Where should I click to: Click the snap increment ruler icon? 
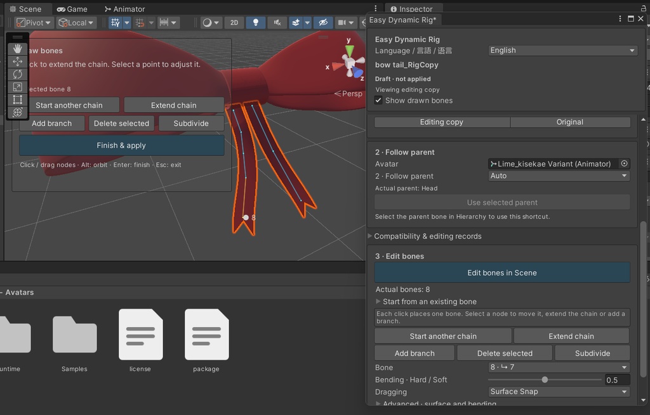point(164,23)
